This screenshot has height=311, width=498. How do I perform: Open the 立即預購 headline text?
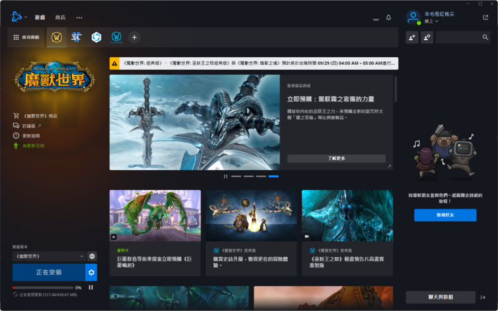[x=331, y=100]
